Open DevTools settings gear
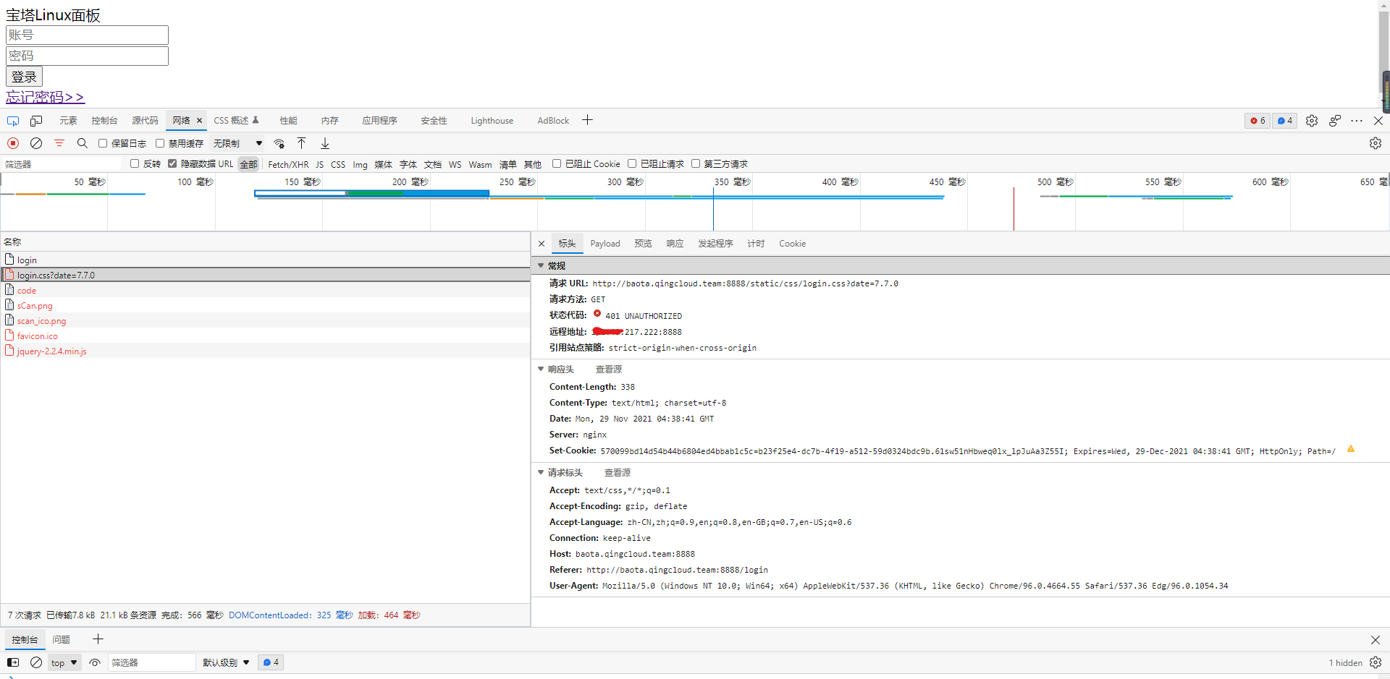Screen dimensions: 1390x679 coord(1312,121)
